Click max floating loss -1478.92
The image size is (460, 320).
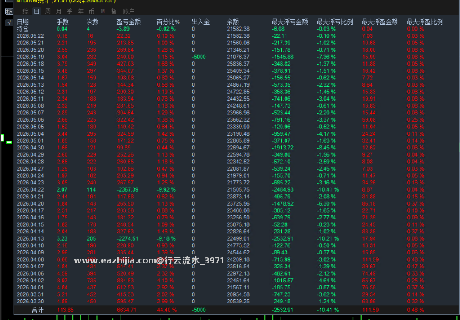pyautogui.click(x=282, y=204)
